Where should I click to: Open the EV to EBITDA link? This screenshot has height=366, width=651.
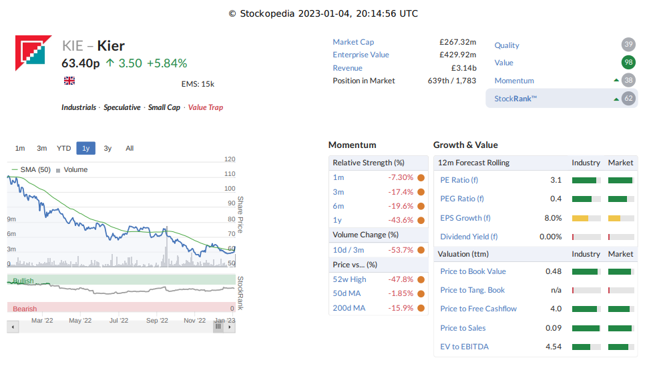point(464,347)
